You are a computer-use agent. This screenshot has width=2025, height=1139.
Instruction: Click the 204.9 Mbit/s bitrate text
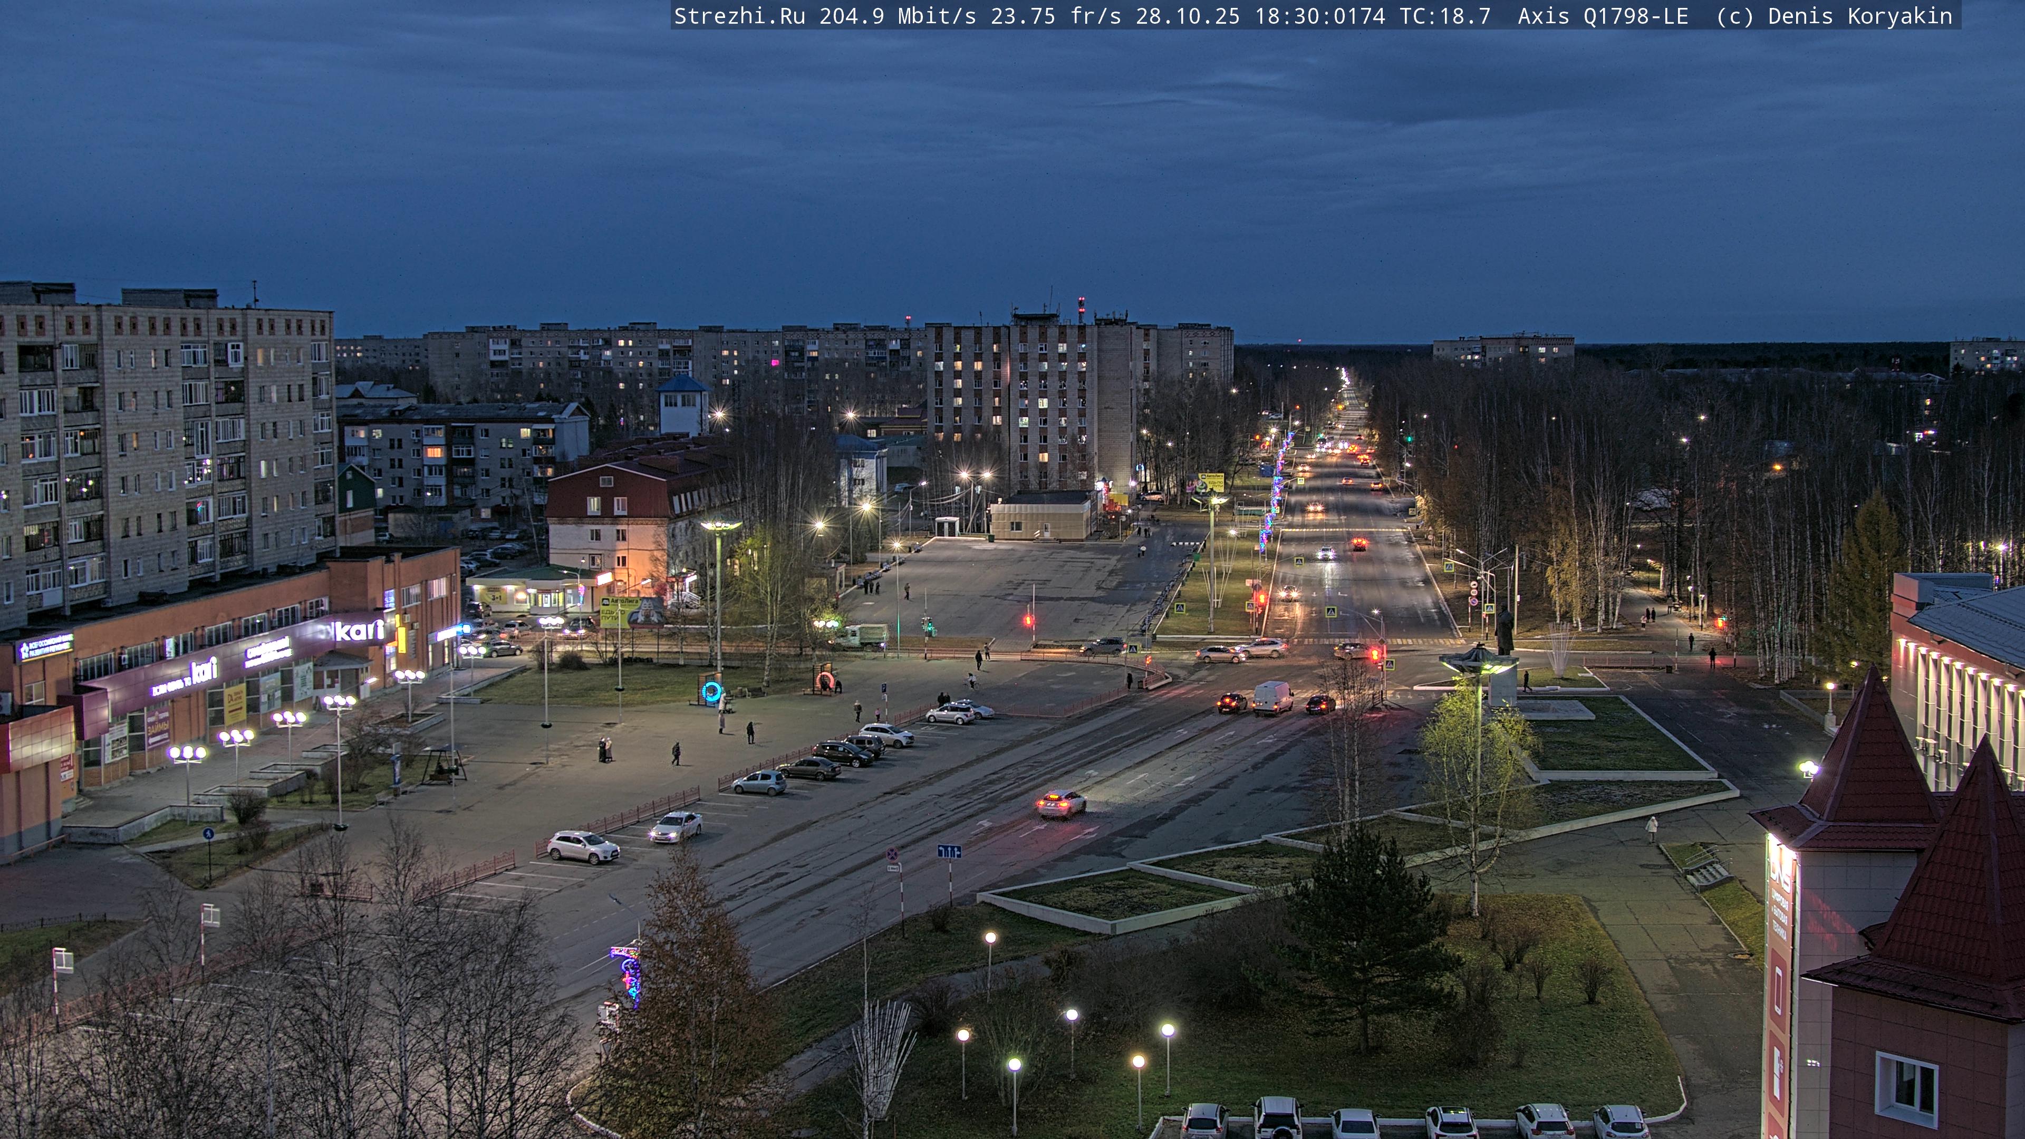[897, 16]
